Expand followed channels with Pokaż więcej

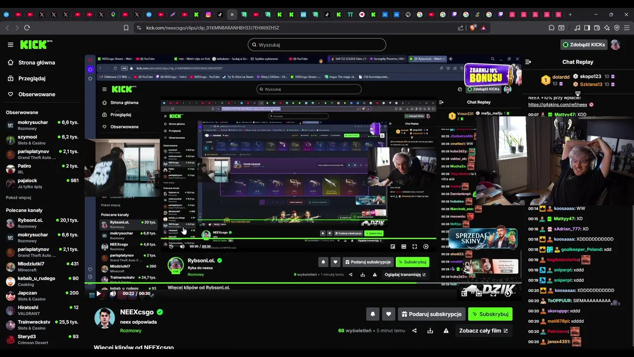pos(18,197)
